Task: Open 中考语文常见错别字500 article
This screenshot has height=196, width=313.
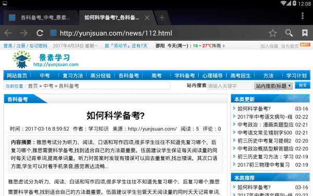Action: point(264,133)
